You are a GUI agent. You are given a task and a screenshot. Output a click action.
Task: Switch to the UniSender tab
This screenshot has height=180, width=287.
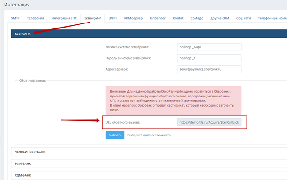(x=158, y=18)
